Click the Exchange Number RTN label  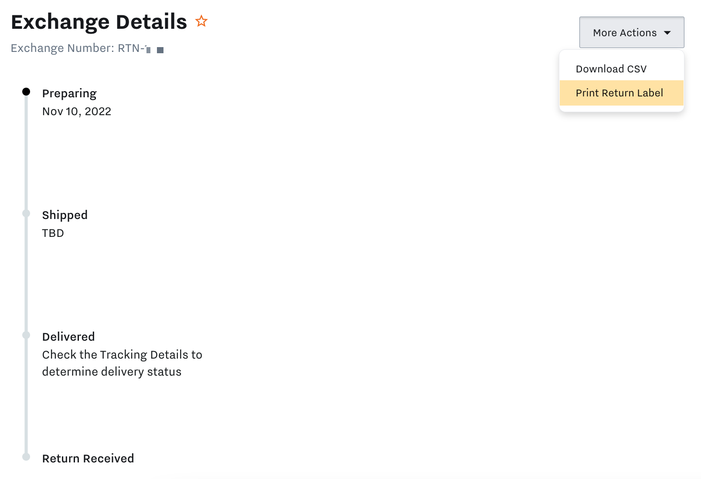78,48
